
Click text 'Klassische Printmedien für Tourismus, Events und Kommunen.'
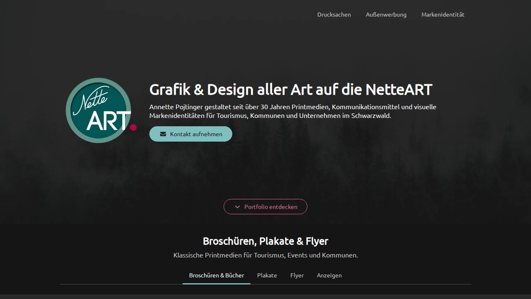pyautogui.click(x=265, y=255)
